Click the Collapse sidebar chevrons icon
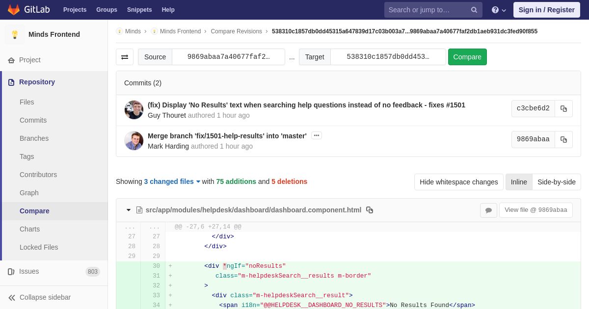Image resolution: width=589 pixels, height=309 pixels. 11,297
